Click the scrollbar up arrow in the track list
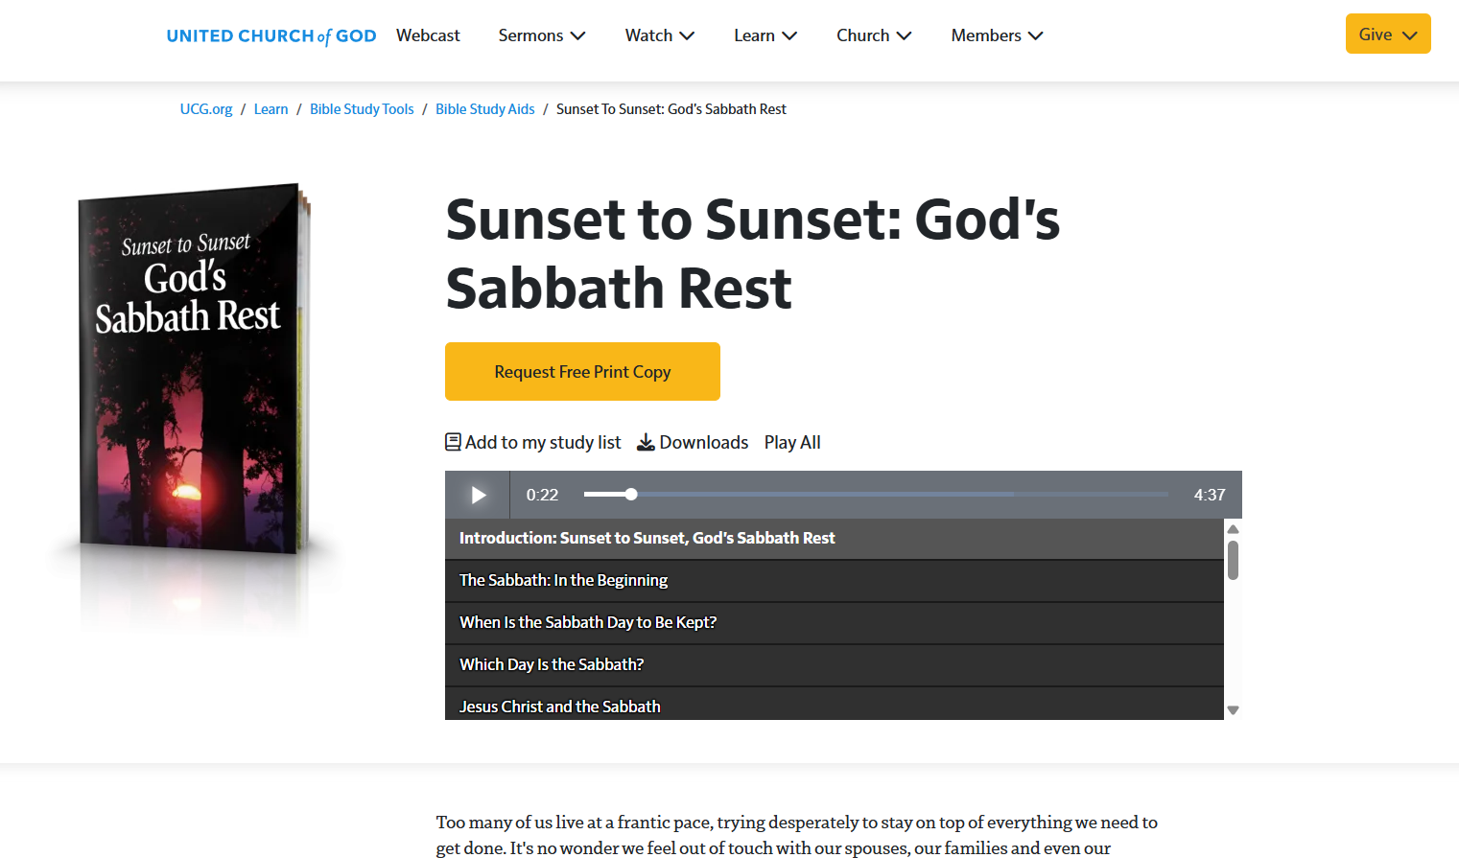1459x858 pixels. pyautogui.click(x=1233, y=528)
